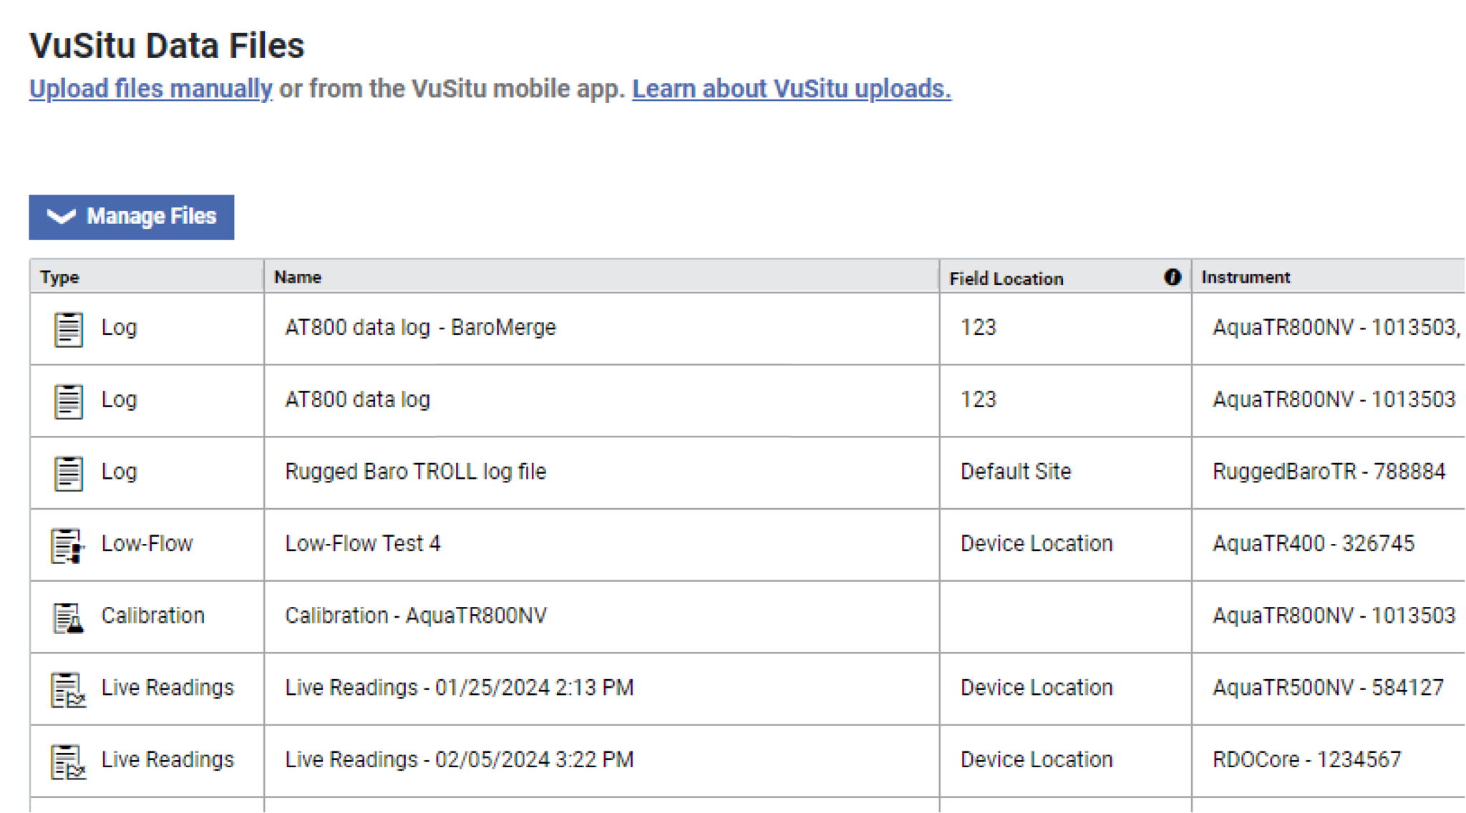This screenshot has width=1466, height=813.
Task: Click Device Location in 01/25/2024 Live Readings row
Action: pyautogui.click(x=1037, y=688)
